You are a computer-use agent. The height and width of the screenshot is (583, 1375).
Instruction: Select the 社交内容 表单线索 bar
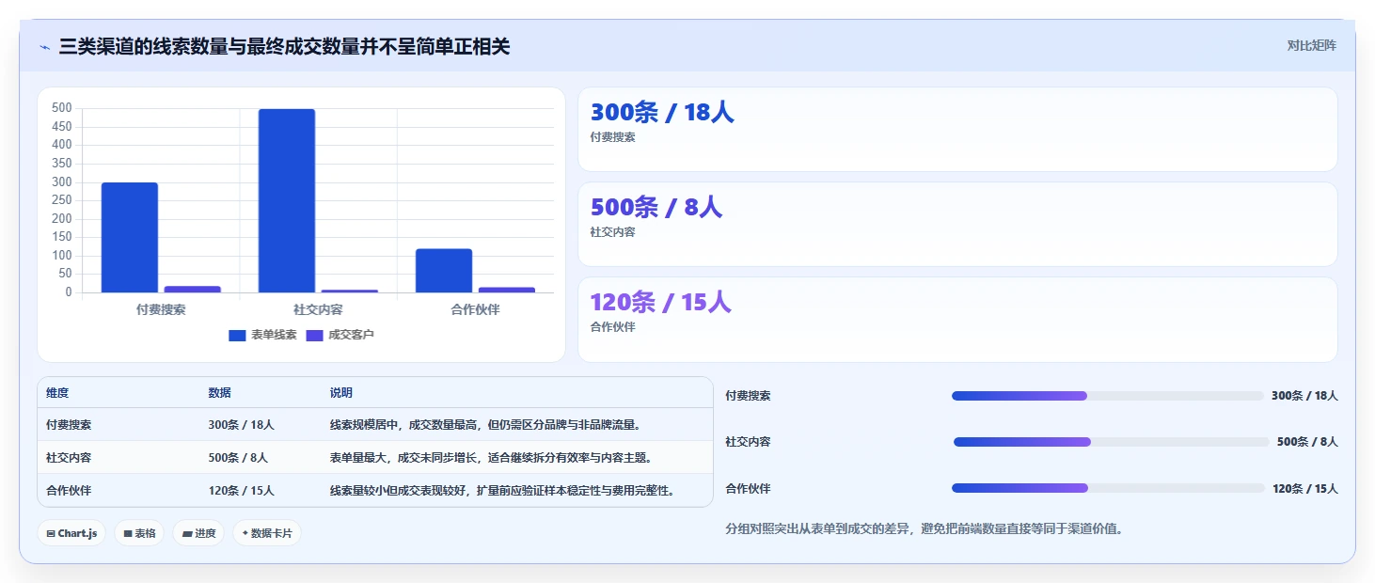coord(287,200)
